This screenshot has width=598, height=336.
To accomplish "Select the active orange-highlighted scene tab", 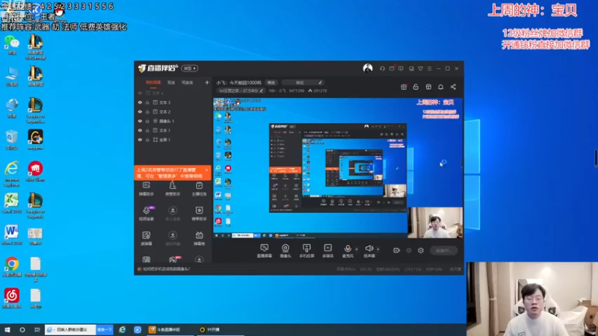I will click(153, 82).
